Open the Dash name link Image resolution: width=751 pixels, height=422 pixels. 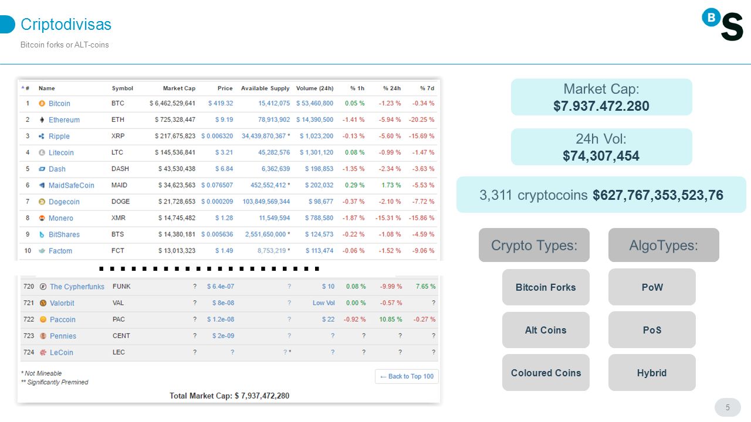point(57,169)
